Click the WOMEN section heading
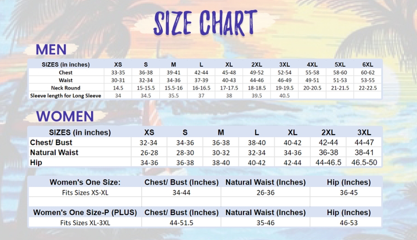 tap(65, 116)
